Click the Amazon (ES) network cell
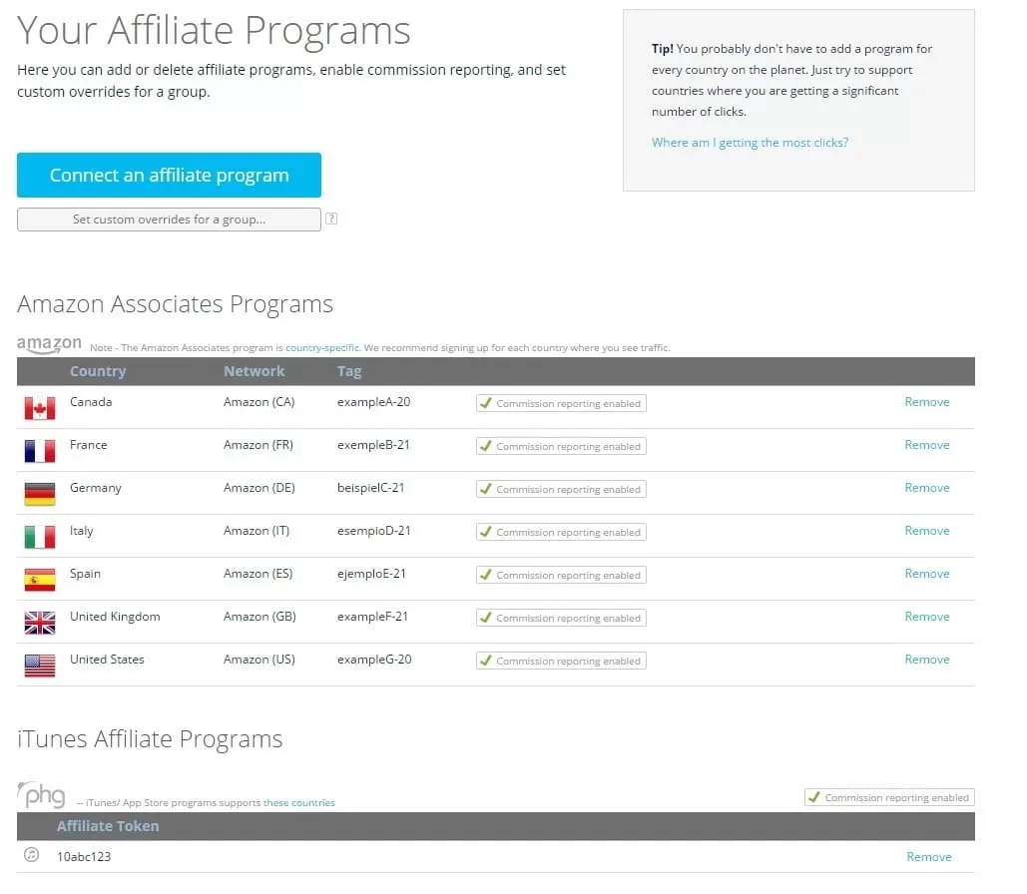 (257, 574)
